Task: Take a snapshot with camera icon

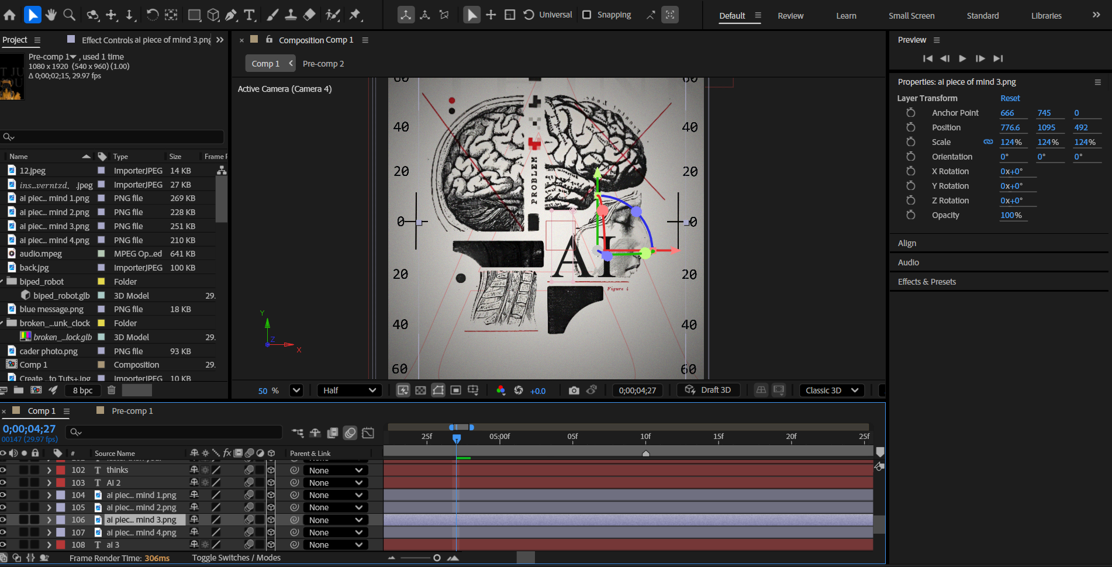Action: pyautogui.click(x=574, y=390)
